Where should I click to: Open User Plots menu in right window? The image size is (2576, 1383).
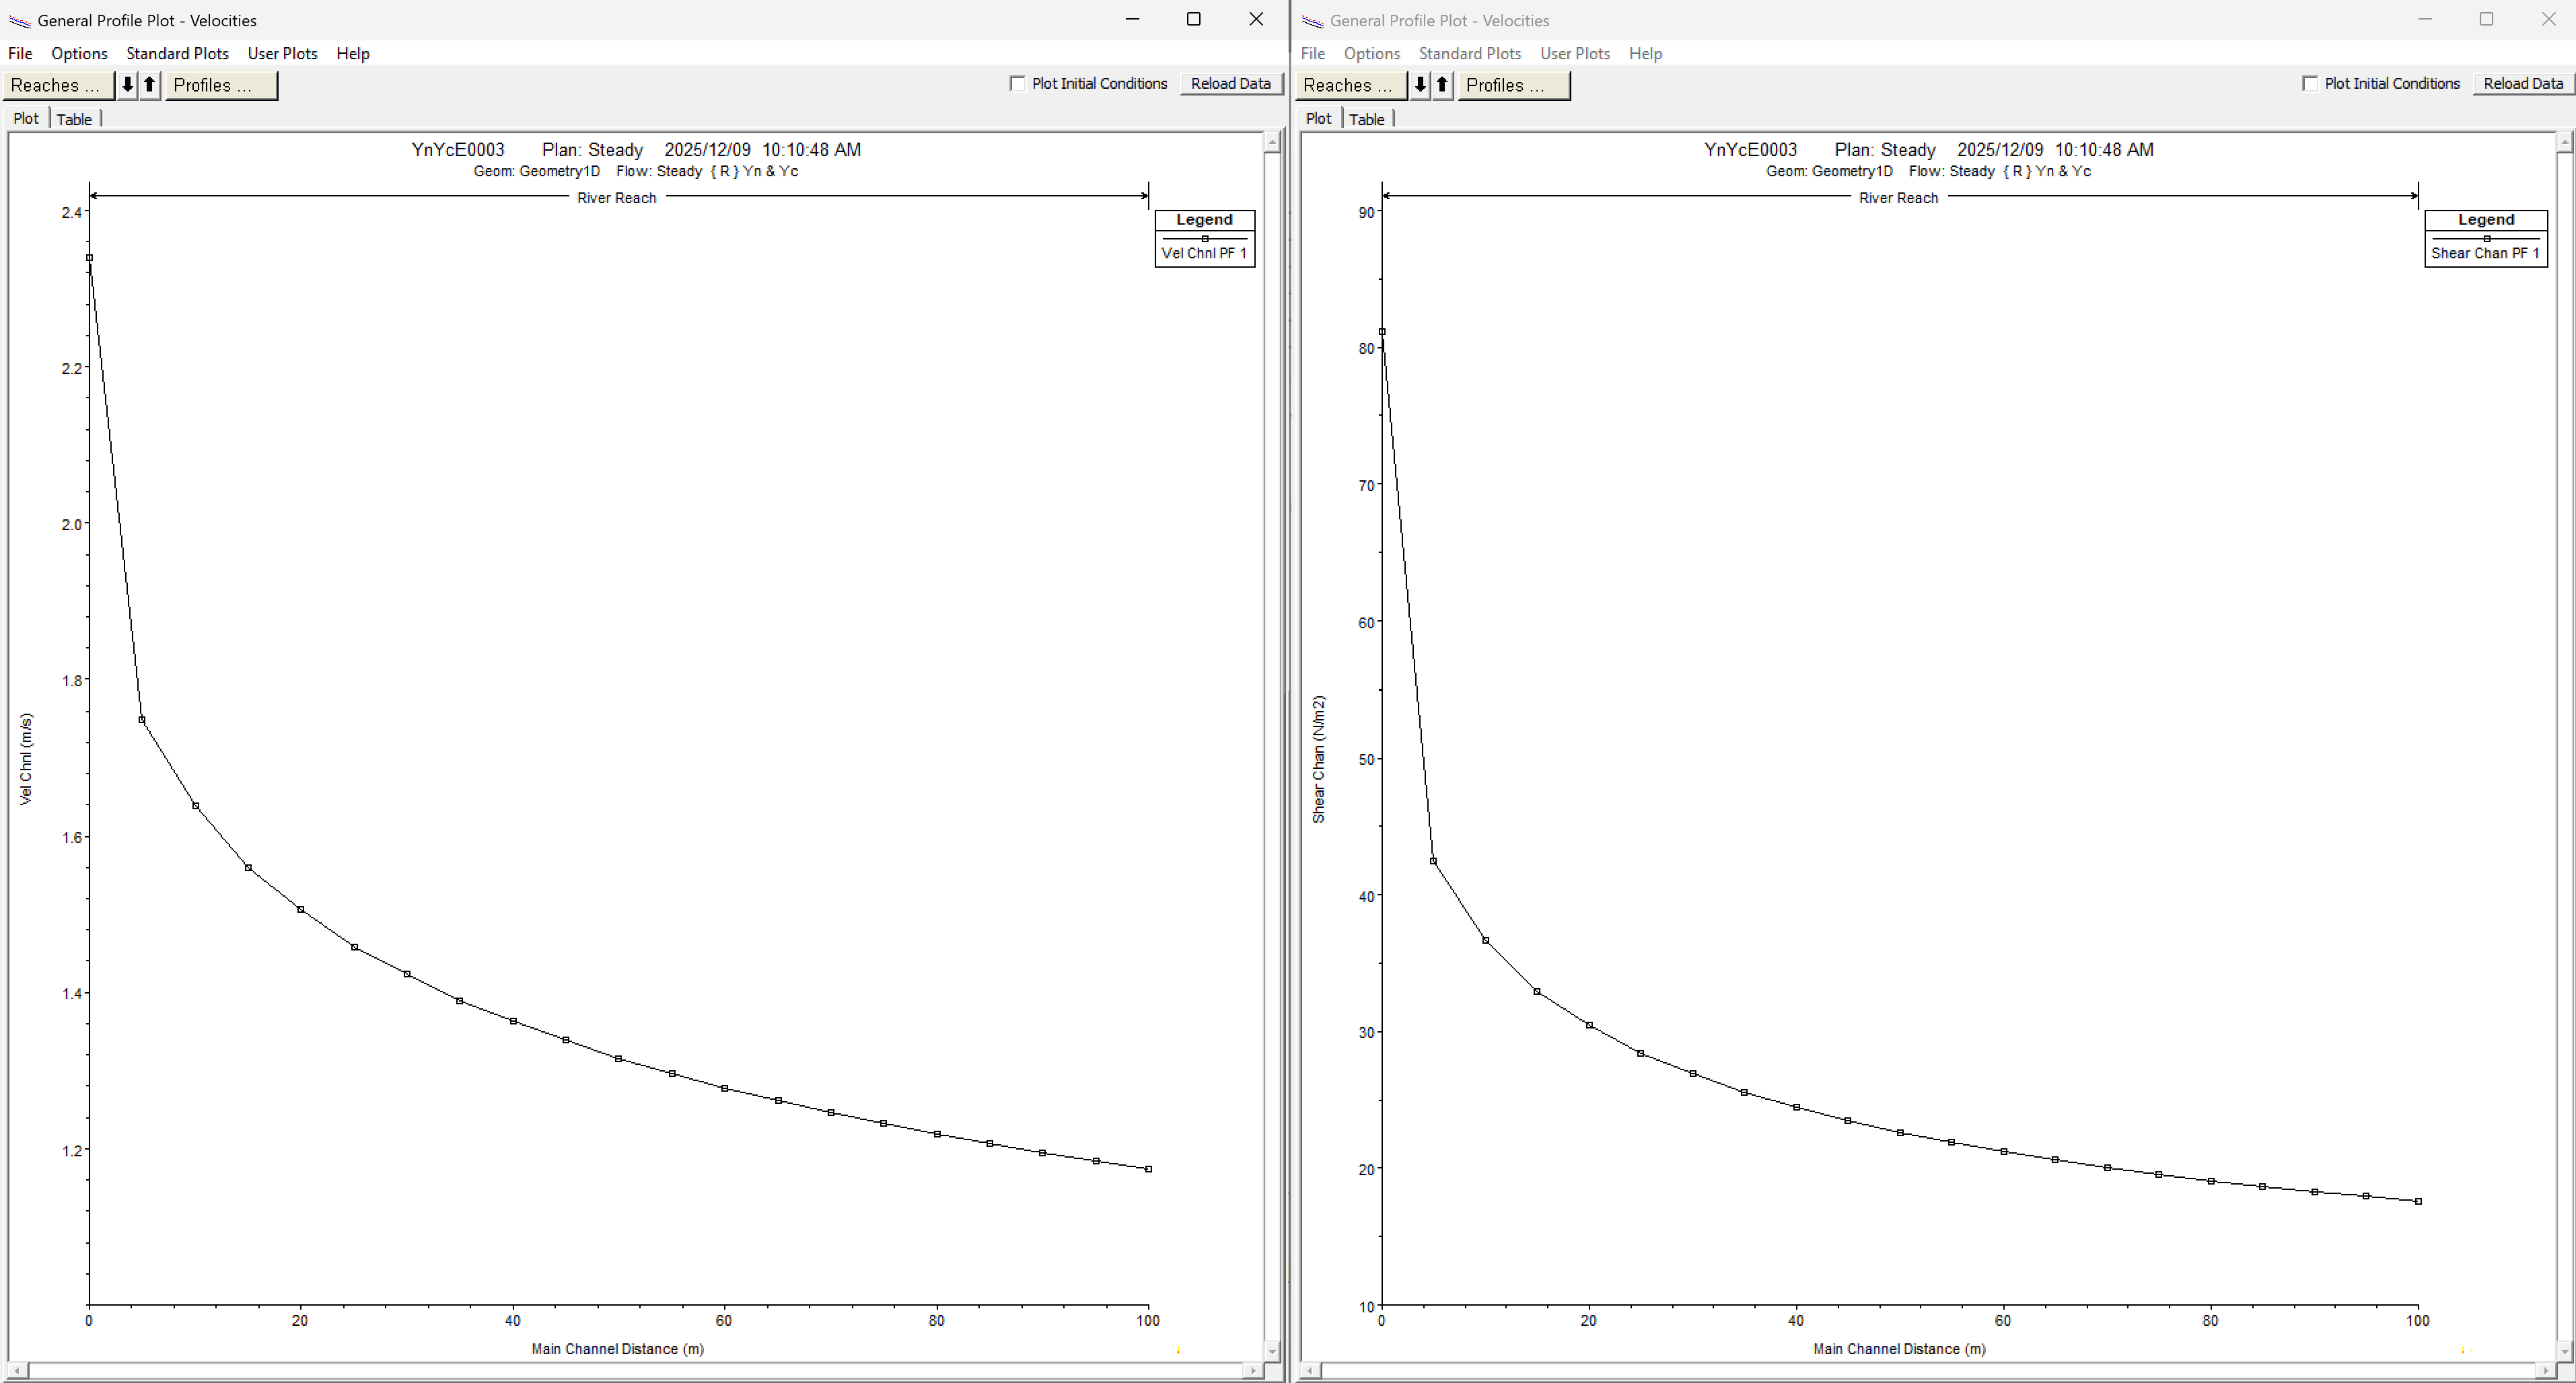pos(1575,54)
